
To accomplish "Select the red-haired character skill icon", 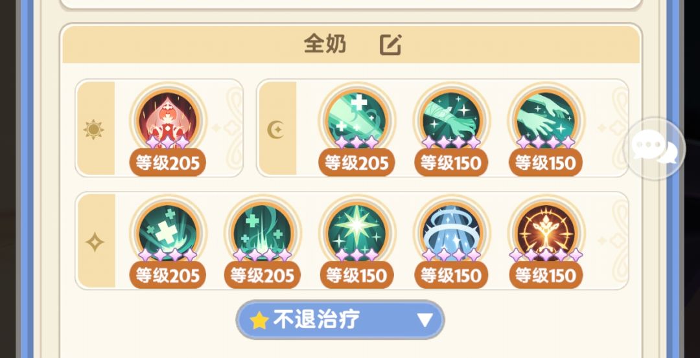I will [168, 120].
